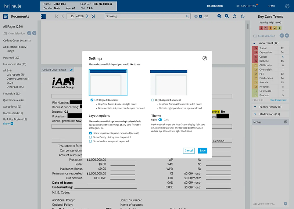Viewport: 294px width, 209px height.
Task: Zoom out of the document
Action: click(x=219, y=16)
